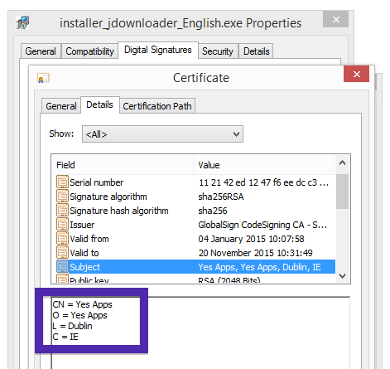
Task: Click the Signature algorithm field icon
Action: (62, 197)
